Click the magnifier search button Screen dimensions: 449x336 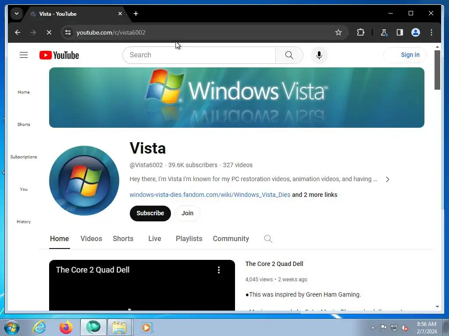289,55
